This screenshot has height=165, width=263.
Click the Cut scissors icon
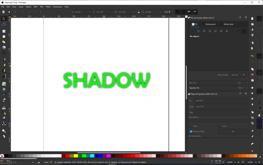click(x=252, y=75)
